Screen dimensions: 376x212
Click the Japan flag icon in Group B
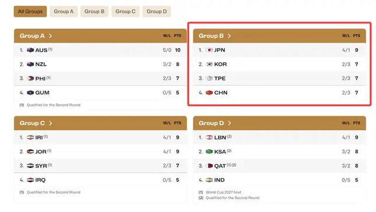click(x=209, y=50)
